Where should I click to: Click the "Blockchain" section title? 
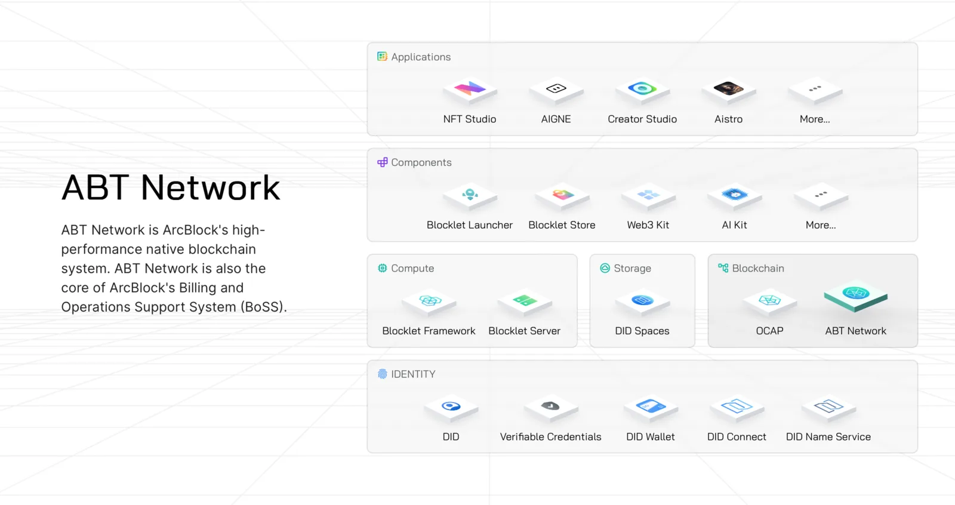tap(758, 268)
